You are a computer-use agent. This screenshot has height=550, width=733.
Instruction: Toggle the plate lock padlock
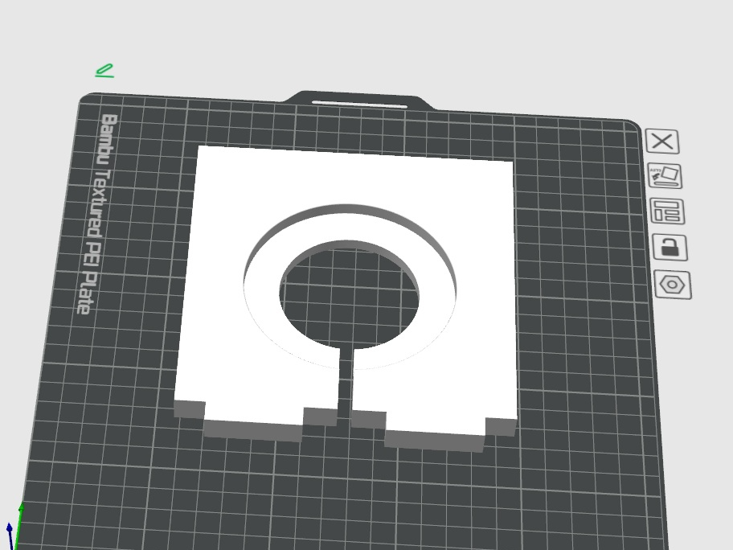pyautogui.click(x=669, y=247)
